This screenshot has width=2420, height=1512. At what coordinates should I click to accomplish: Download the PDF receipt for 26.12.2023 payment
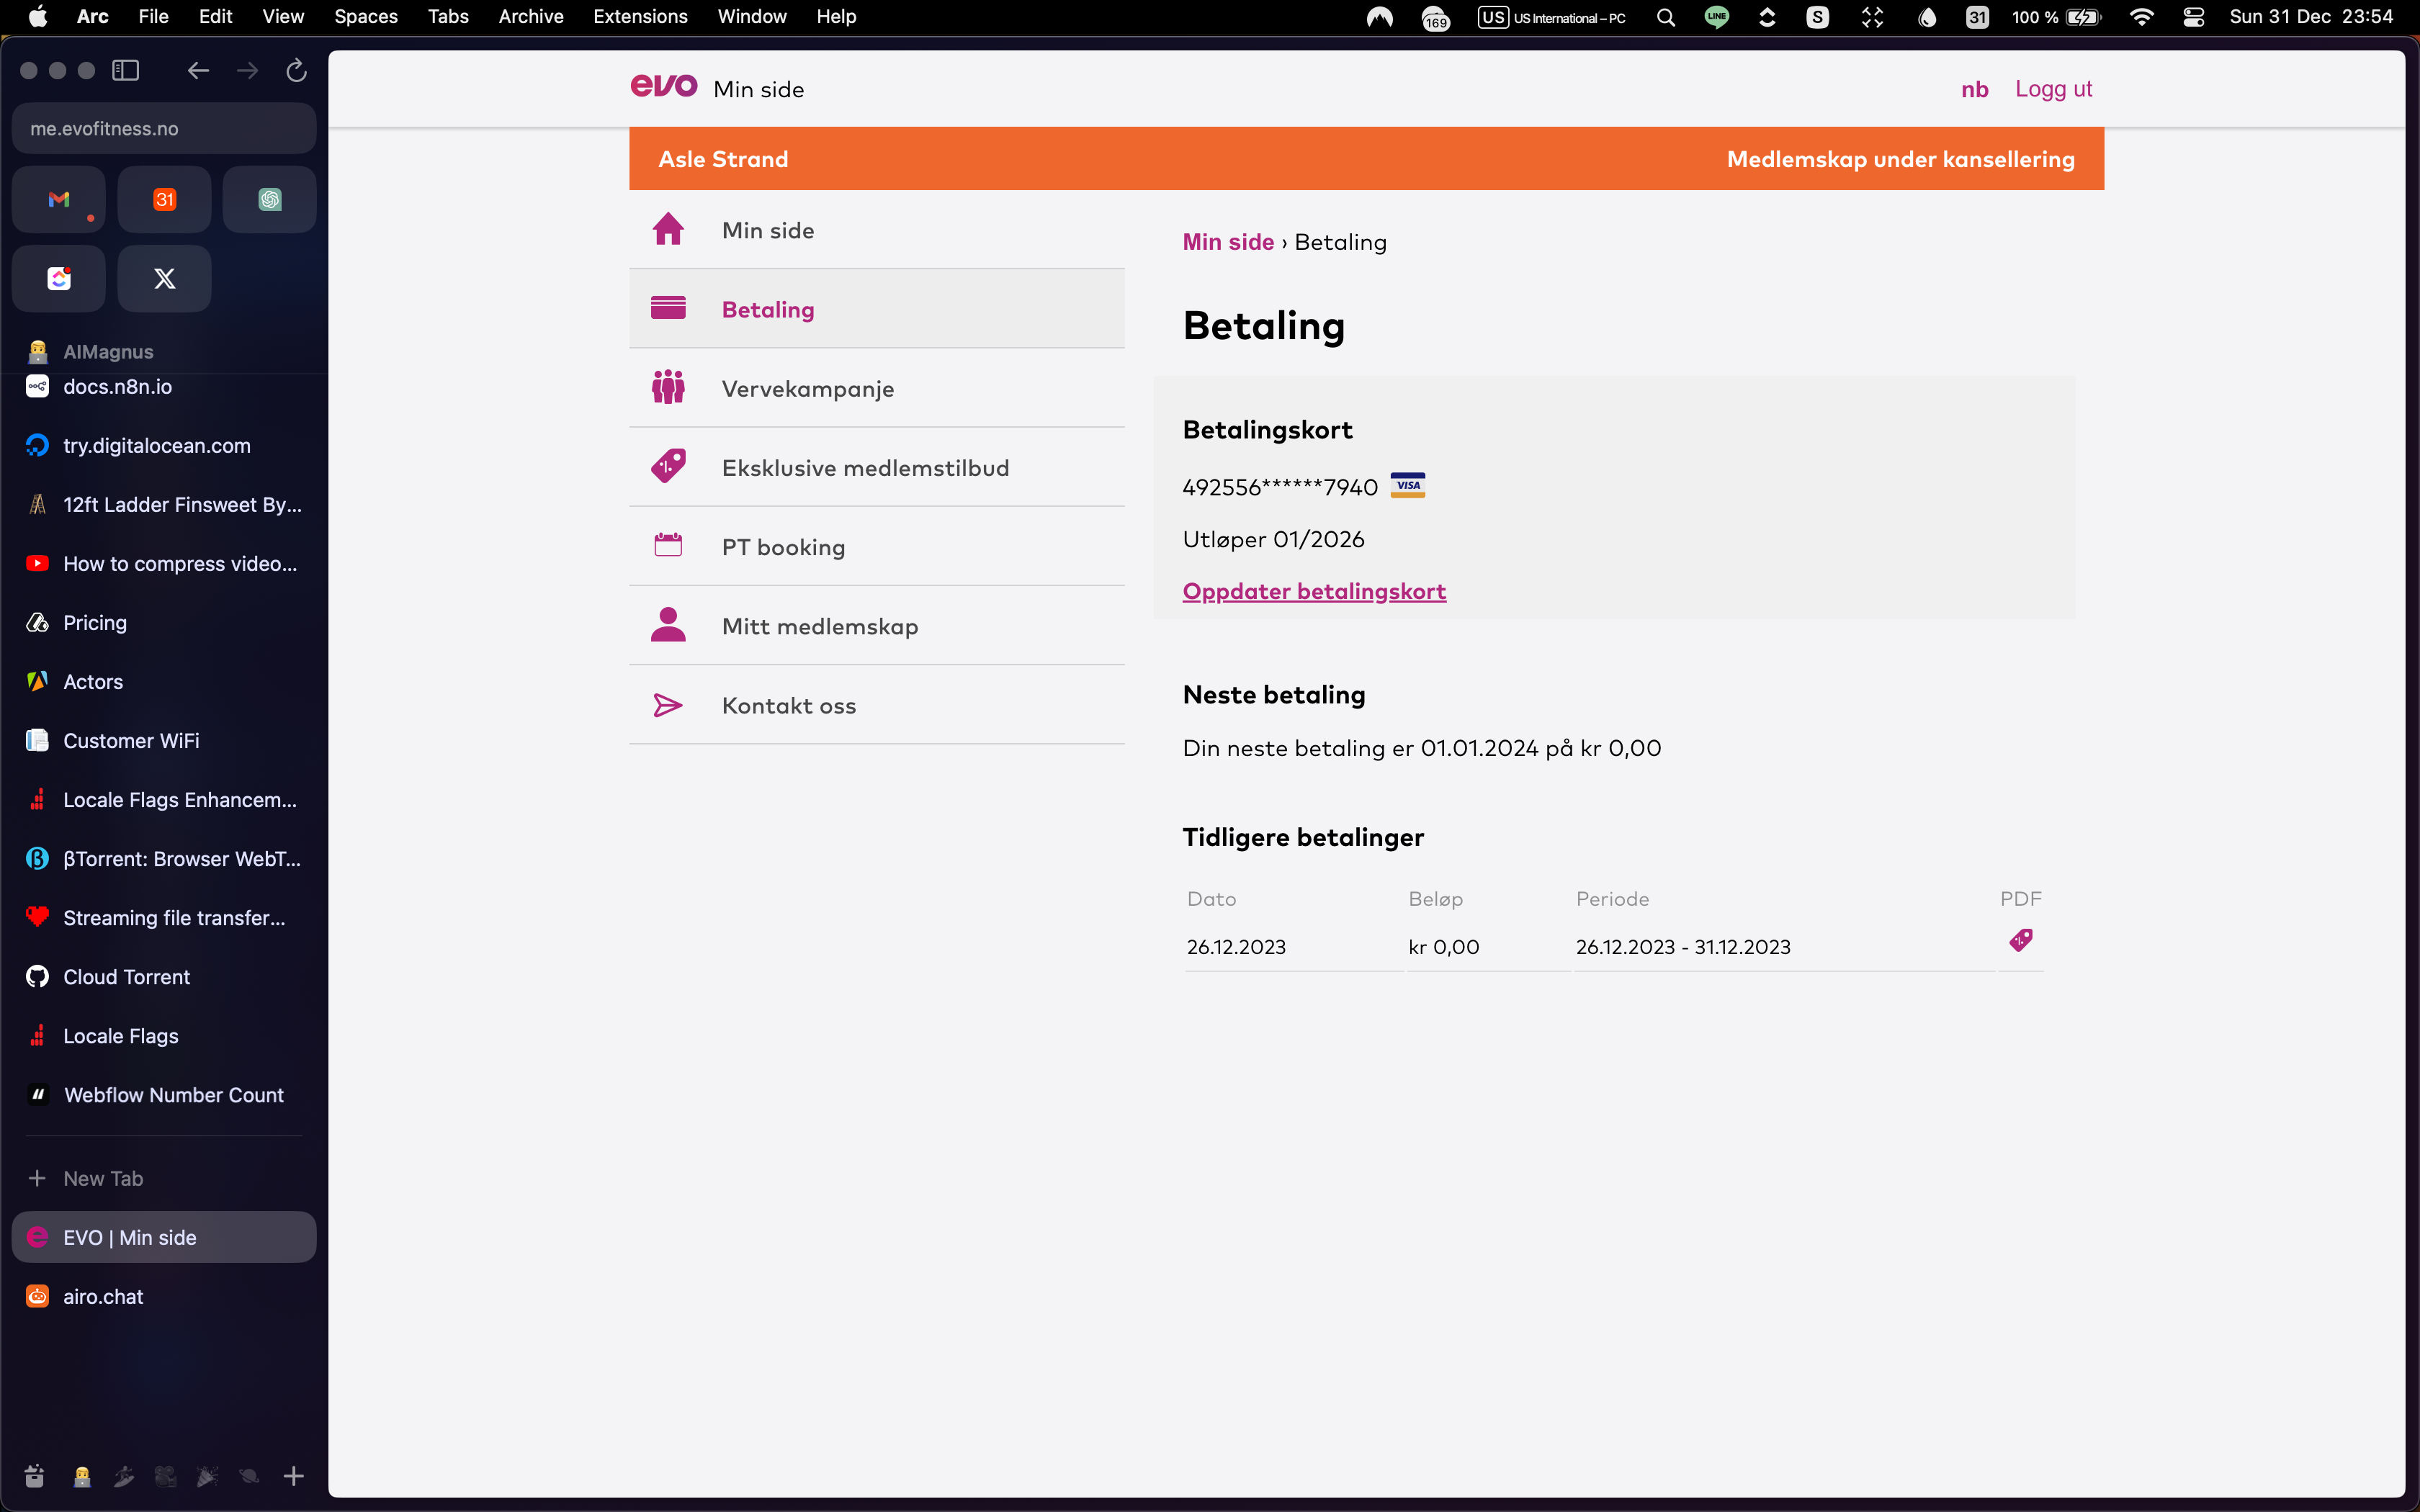point(2020,940)
